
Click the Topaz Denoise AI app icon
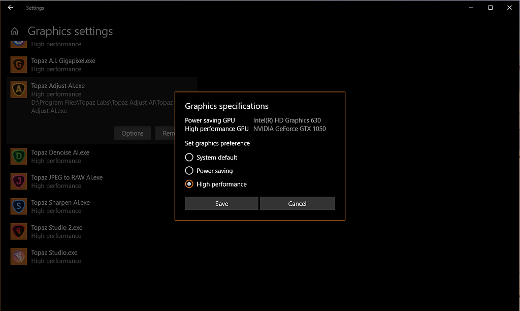(x=18, y=156)
